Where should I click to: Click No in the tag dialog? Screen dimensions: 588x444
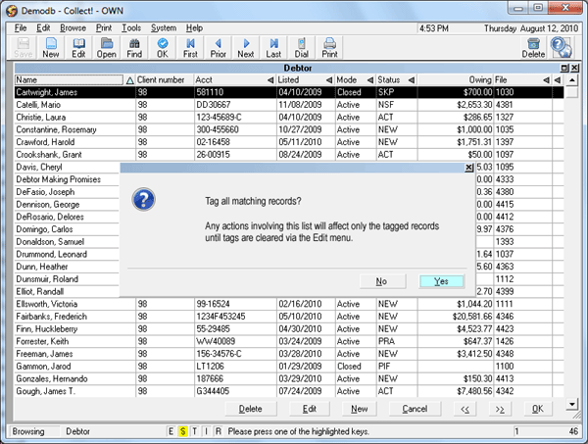380,281
